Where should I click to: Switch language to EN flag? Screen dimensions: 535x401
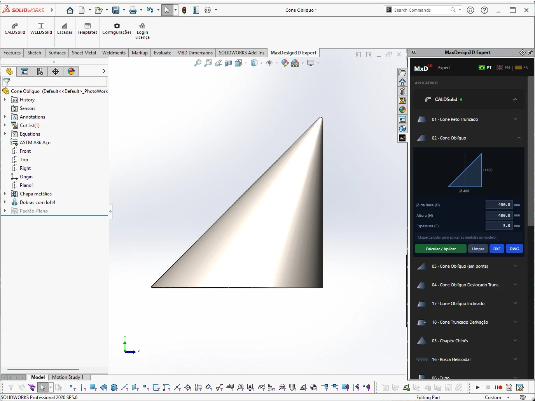click(503, 68)
